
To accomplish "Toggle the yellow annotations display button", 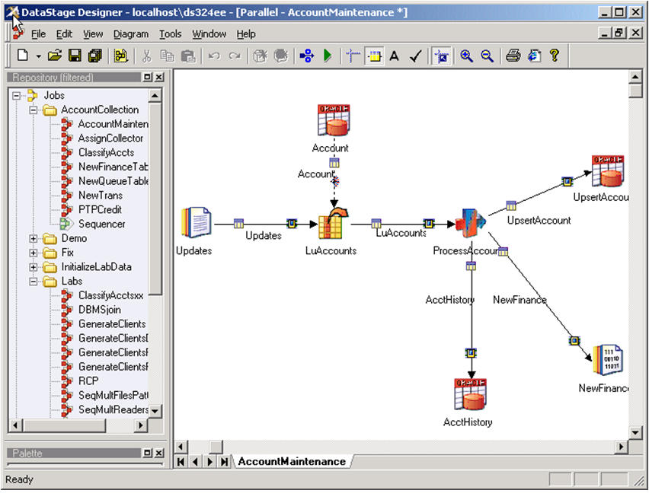I will [x=373, y=56].
